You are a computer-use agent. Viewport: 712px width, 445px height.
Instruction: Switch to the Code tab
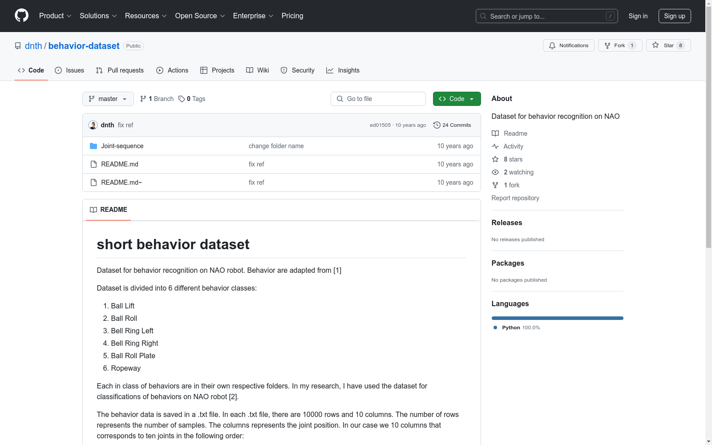point(31,70)
